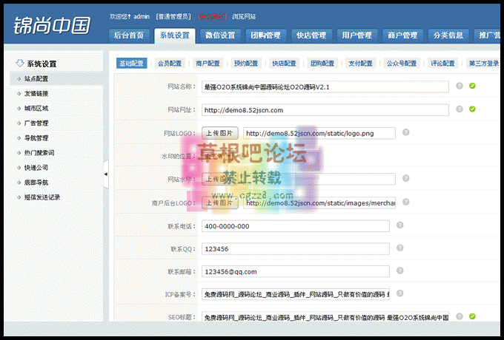Open the 支付配置 sub-tab

click(361, 64)
